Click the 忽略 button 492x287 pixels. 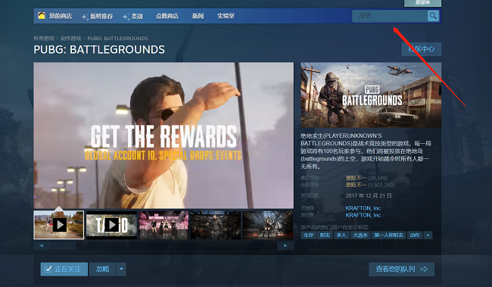(x=103, y=269)
